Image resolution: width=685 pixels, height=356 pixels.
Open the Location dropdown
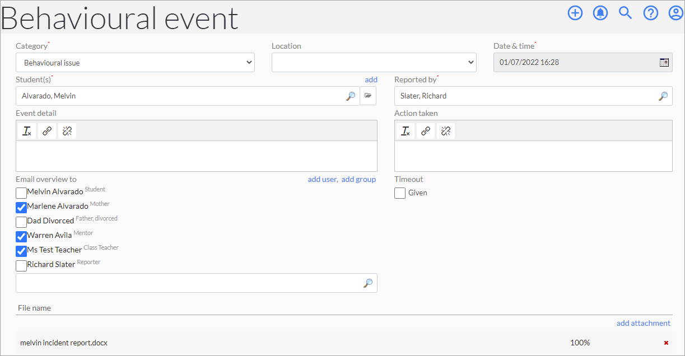coord(374,63)
